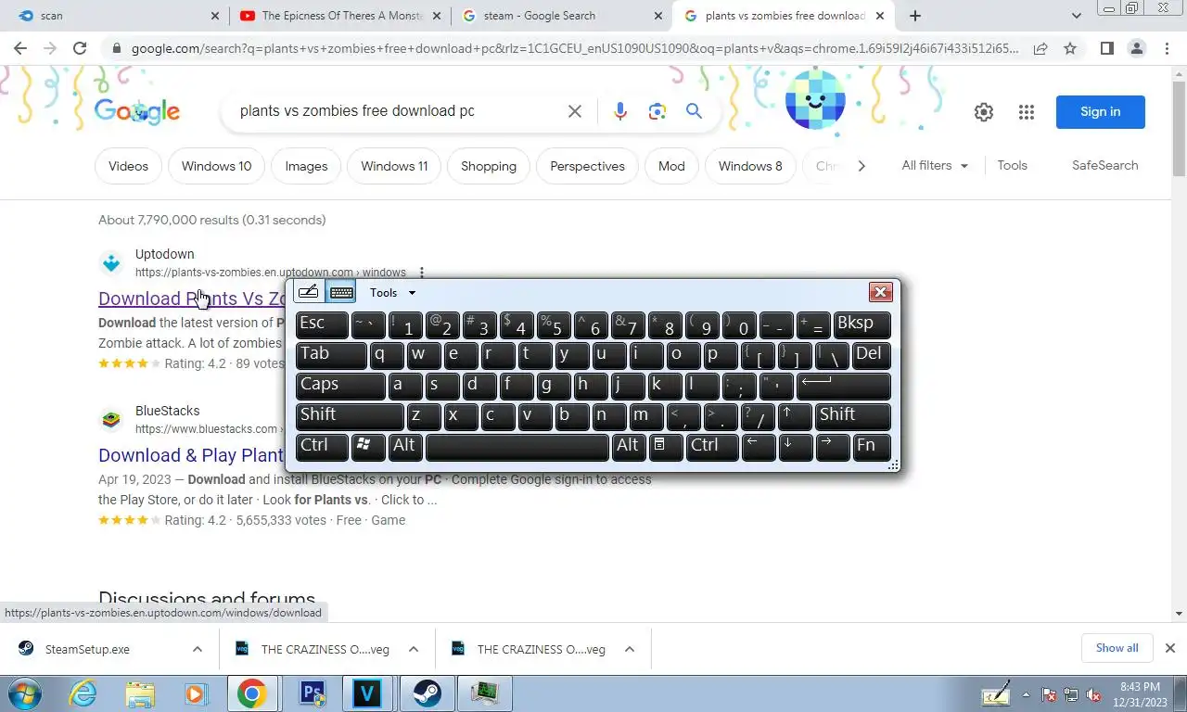Expand first THE CRAZINESS veg download options
This screenshot has height=712, width=1187.
(x=414, y=649)
